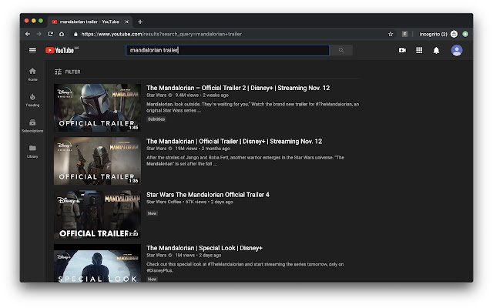Click description starting 'Mandalorian, look outside'

click(253, 107)
